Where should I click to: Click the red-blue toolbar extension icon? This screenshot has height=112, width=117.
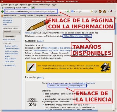[x=111, y=11]
